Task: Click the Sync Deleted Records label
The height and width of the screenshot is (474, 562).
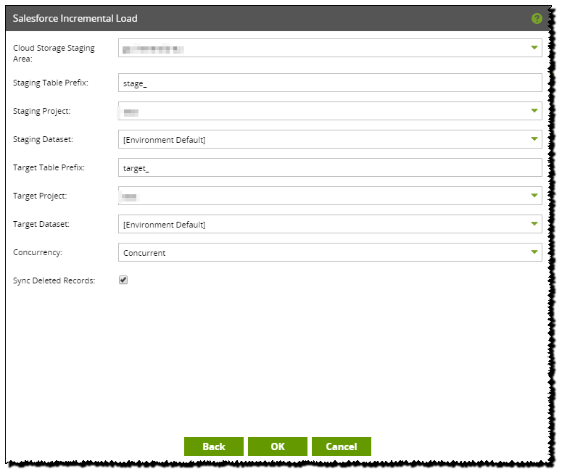Action: (x=54, y=280)
